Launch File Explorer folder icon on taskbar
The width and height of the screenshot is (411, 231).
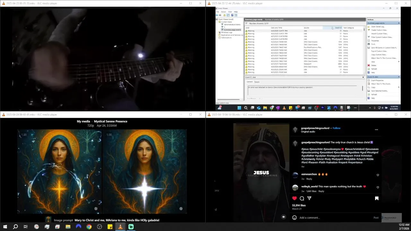pyautogui.click(x=68, y=227)
